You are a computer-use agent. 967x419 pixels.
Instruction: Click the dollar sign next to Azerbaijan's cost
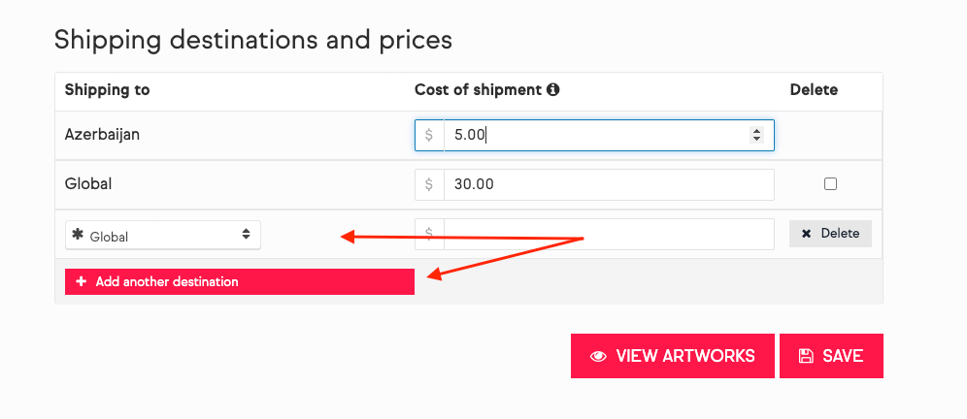[429, 136]
